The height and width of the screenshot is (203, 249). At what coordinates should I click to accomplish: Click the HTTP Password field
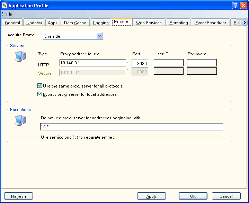point(202,63)
